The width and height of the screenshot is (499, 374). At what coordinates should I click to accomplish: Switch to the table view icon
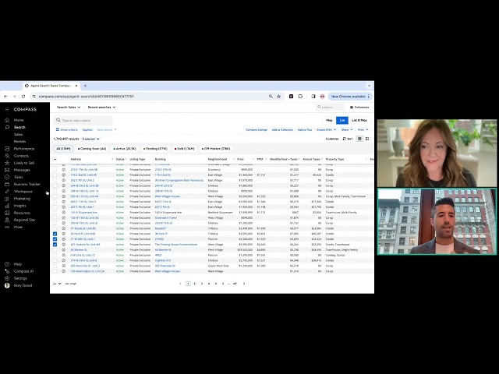click(359, 139)
